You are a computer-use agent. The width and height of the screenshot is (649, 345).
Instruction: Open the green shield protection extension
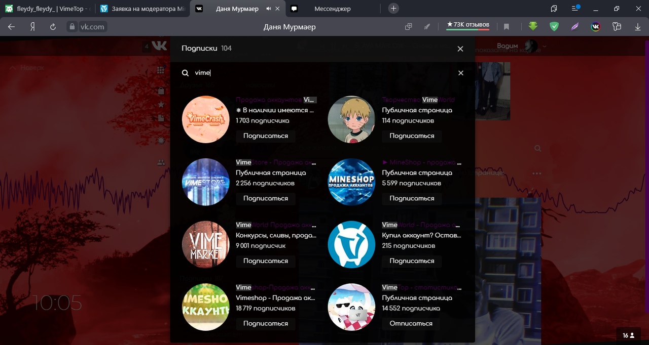[x=554, y=27]
